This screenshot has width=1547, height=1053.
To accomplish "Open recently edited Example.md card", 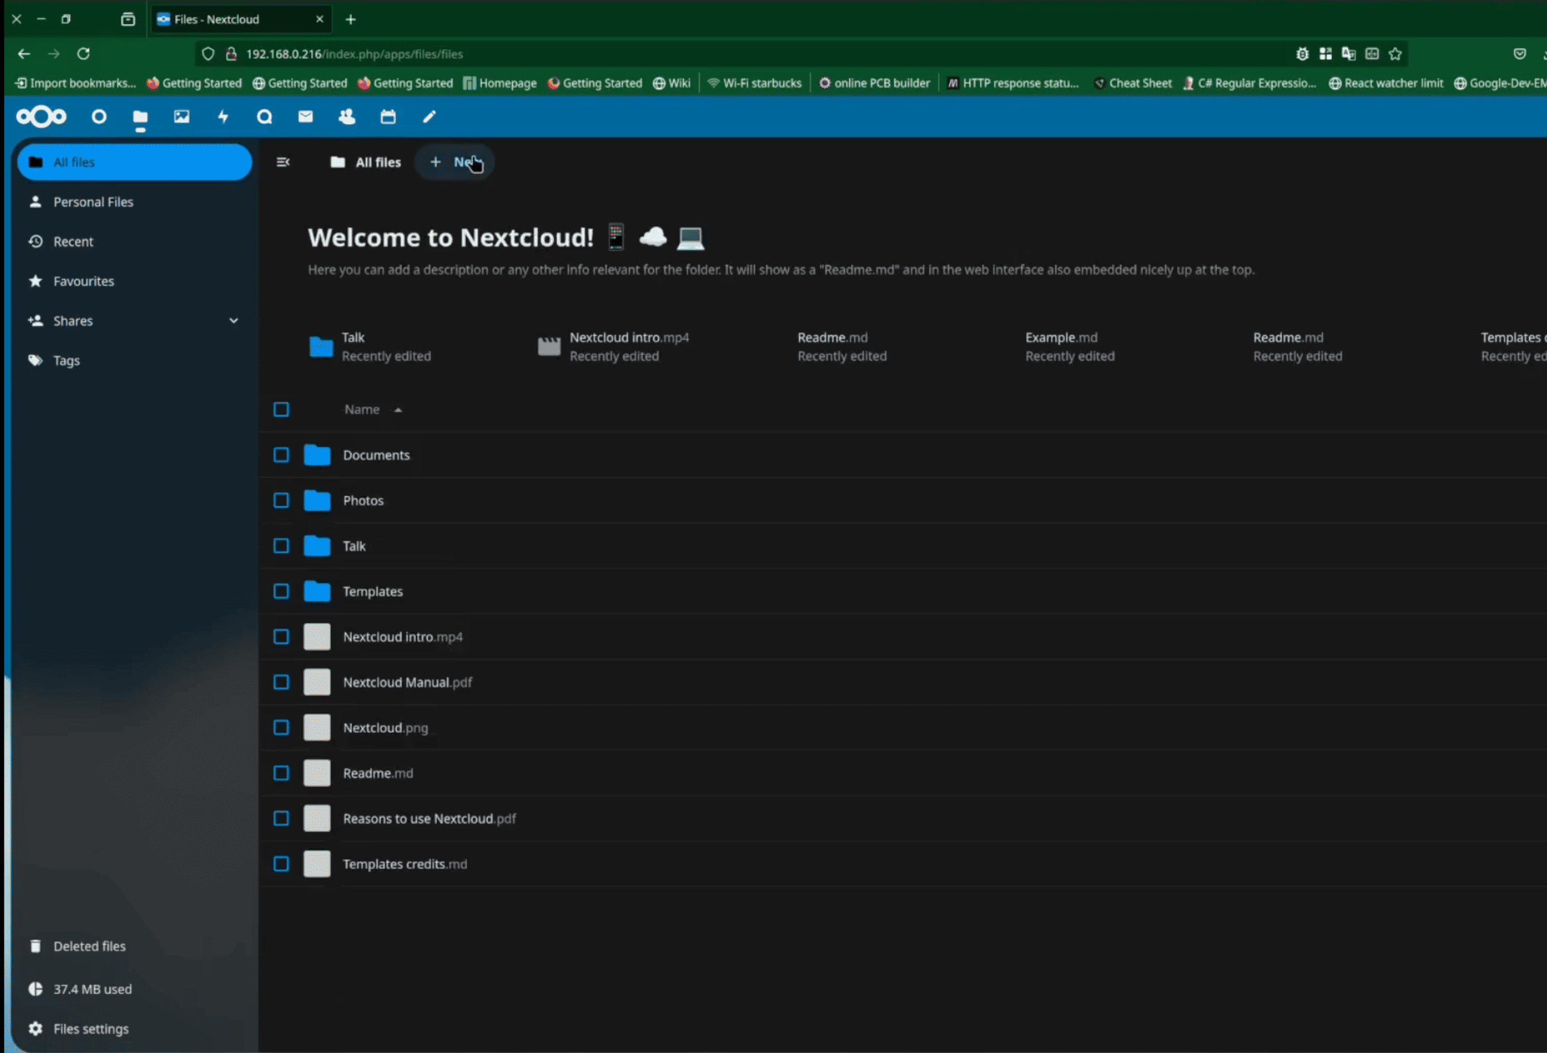I will pyautogui.click(x=1070, y=347).
